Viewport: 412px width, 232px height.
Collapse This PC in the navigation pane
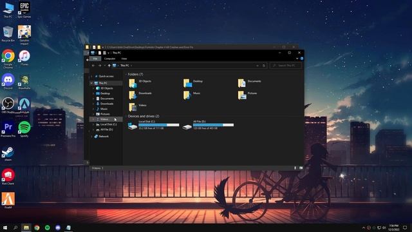91,83
